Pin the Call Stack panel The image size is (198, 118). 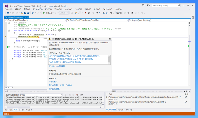click(x=187, y=91)
